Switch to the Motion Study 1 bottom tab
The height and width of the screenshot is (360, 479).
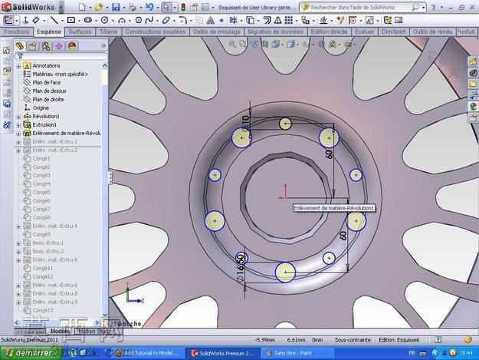coord(98,332)
